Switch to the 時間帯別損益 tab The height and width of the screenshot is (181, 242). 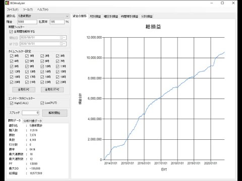[130, 17]
